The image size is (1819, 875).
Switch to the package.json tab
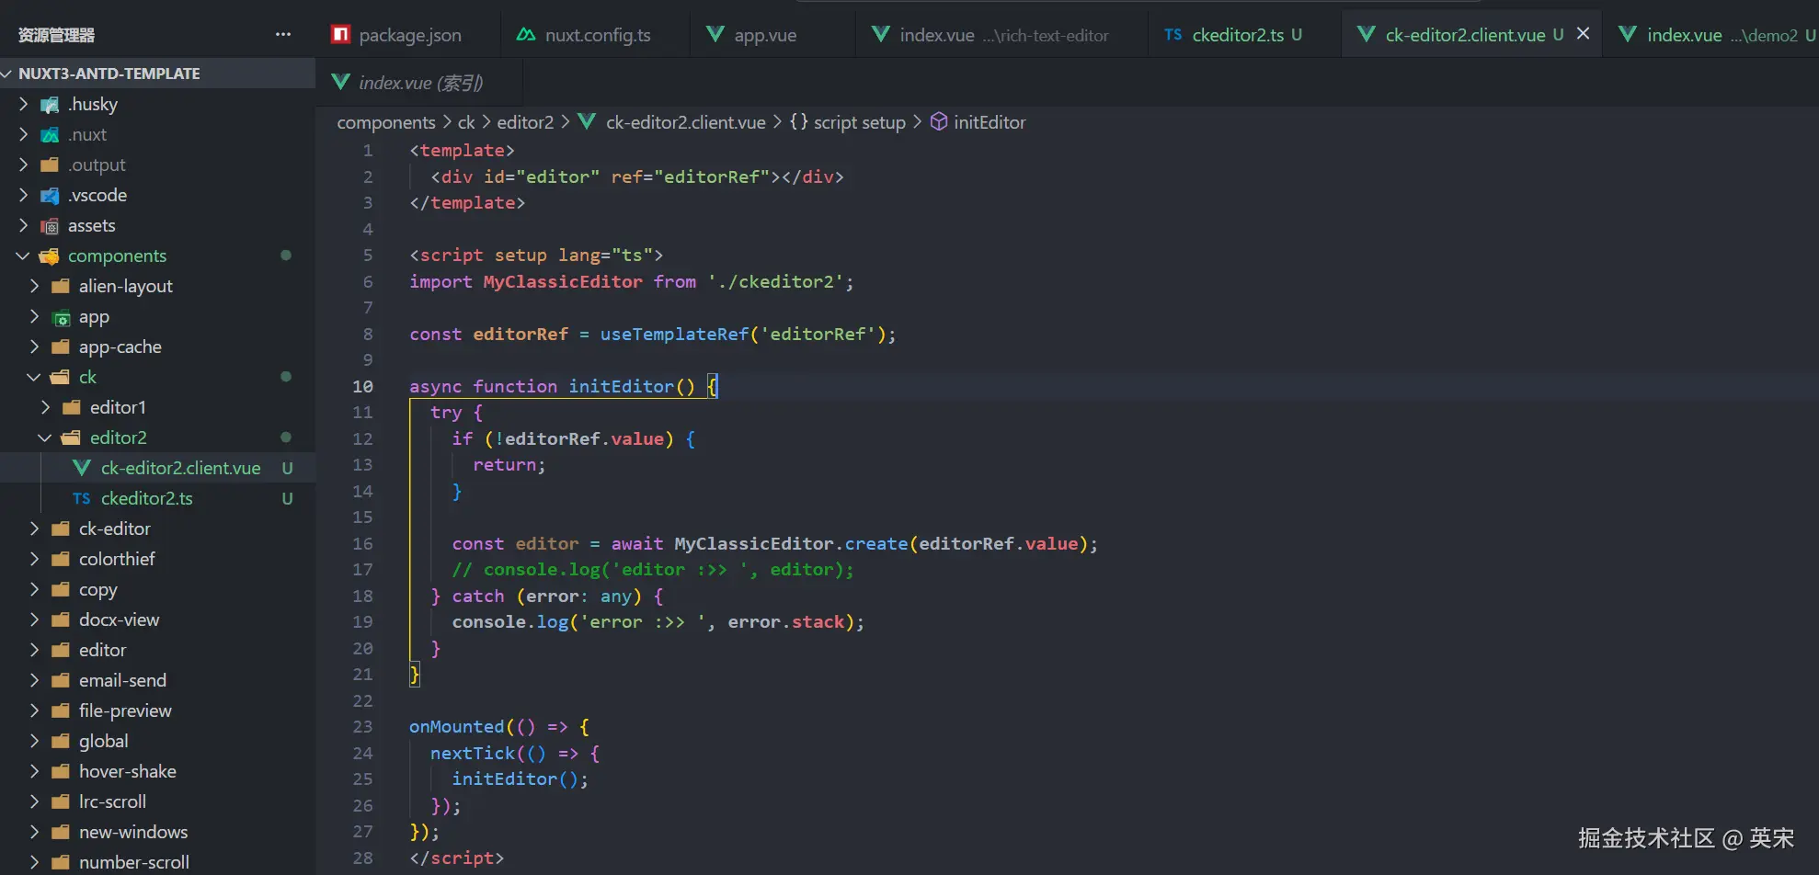click(x=408, y=35)
